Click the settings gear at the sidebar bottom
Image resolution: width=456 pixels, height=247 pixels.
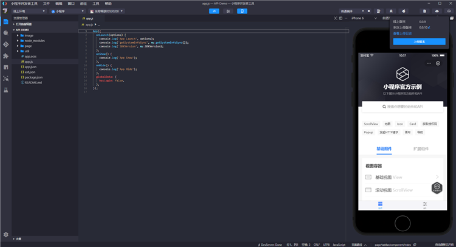[5, 234]
